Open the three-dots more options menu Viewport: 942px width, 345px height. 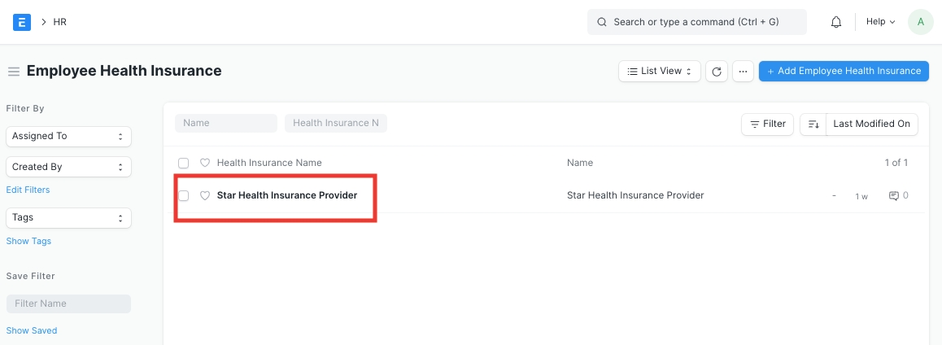[742, 72]
